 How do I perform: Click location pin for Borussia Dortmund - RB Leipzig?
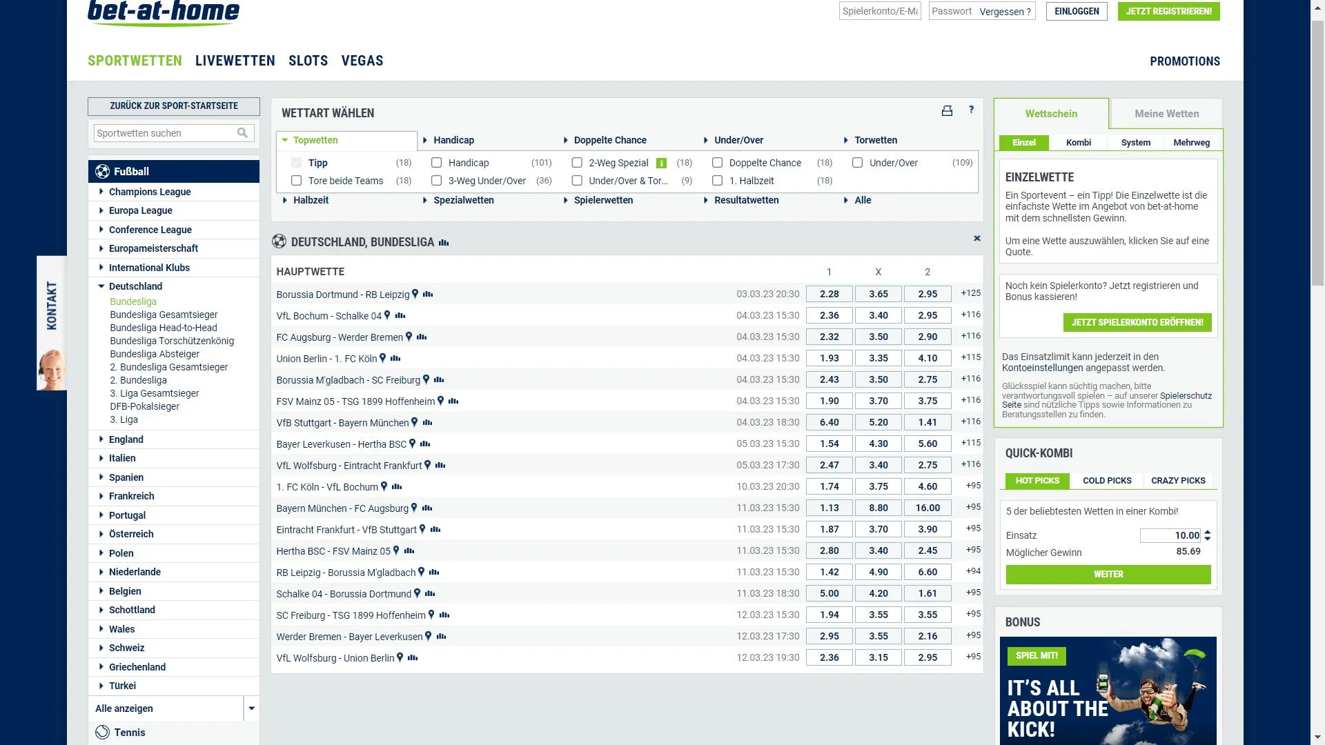415,294
